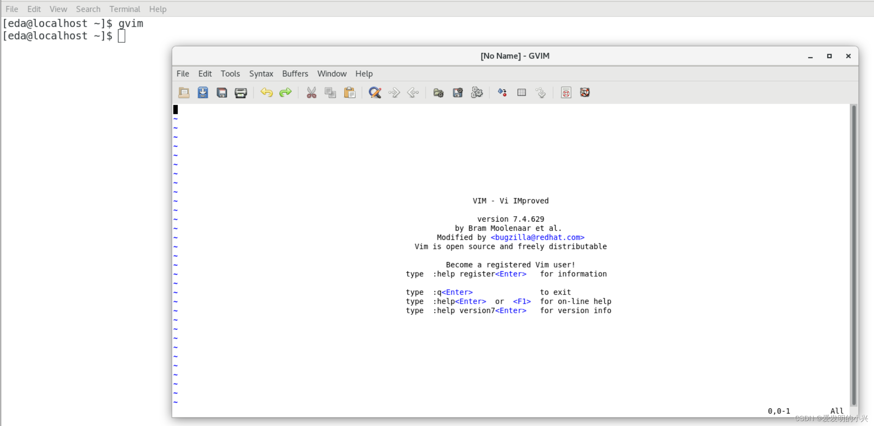Open the terminal's Search menu

point(88,9)
